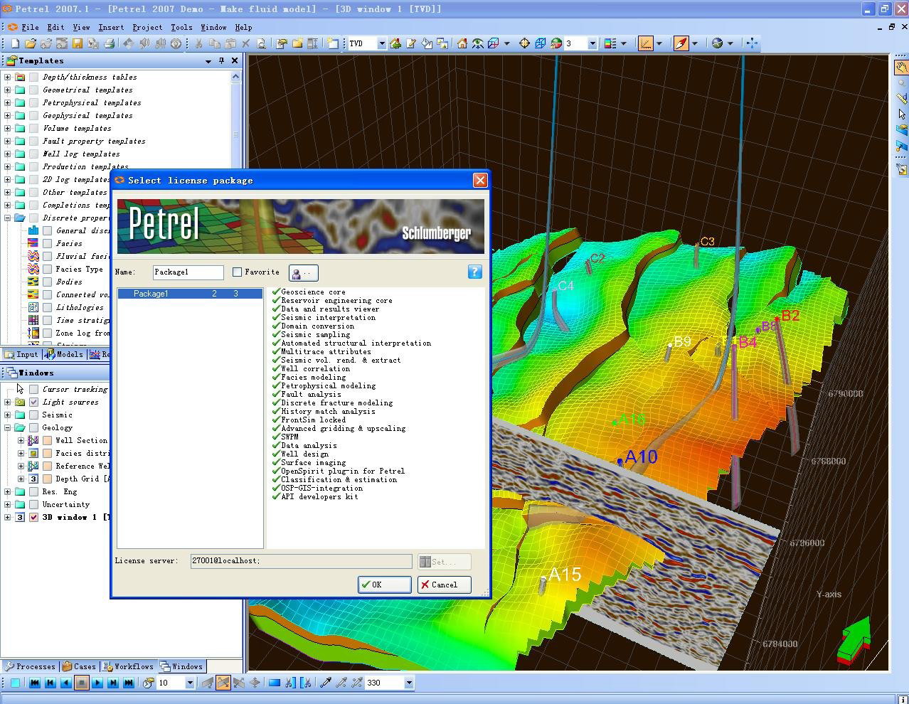Open the TVD domain dropdown
Image resolution: width=909 pixels, height=704 pixels.
point(381,43)
